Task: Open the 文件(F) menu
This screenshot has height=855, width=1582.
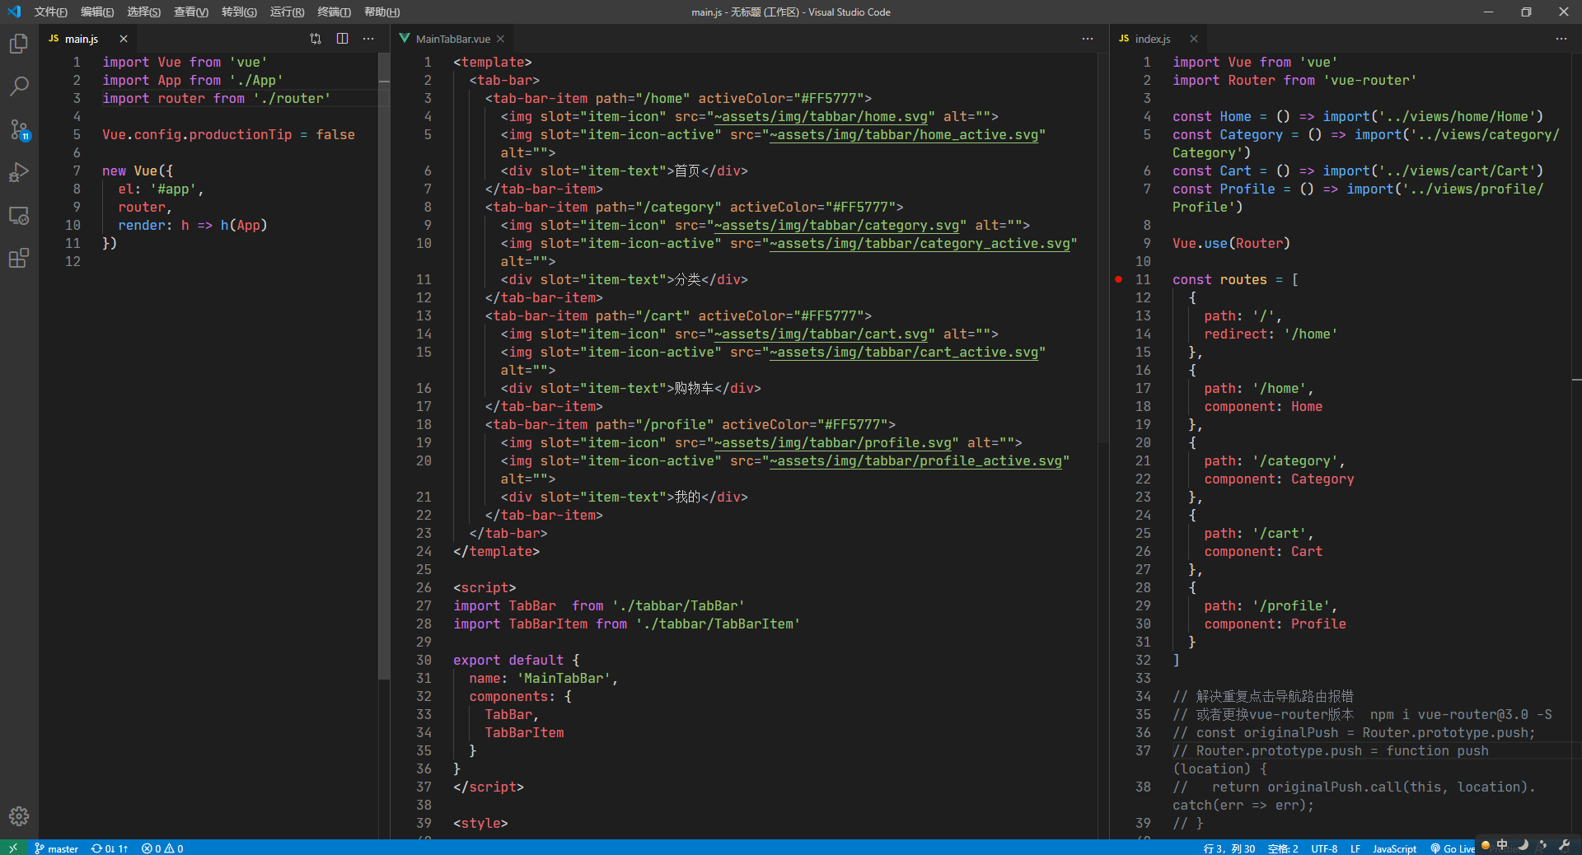Action: click(x=51, y=12)
